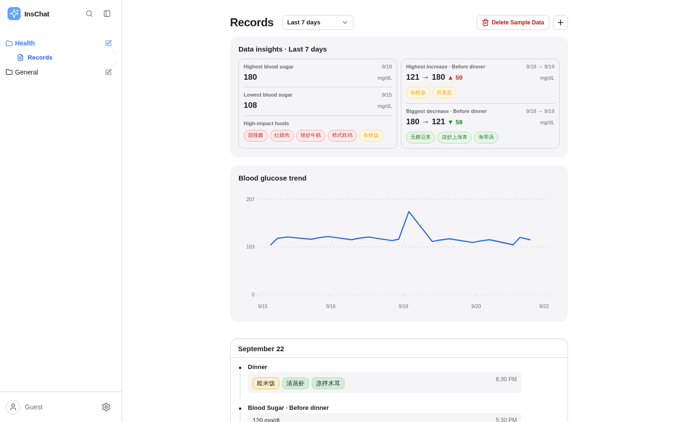
Task: Click Blood Sugar · Before dinner entry title
Action: (288, 408)
